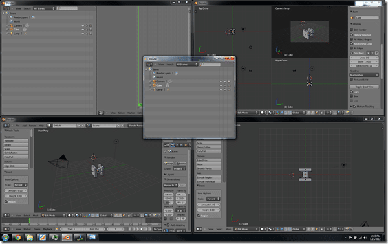Select Render tab icon in properties editor
Image resolution: width=388 pixels, height=244 pixels.
(x=173, y=145)
